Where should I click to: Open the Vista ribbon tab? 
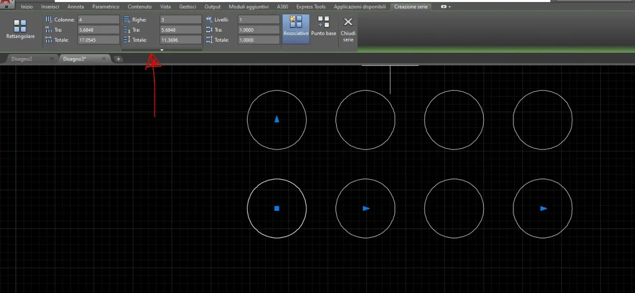[x=166, y=7]
